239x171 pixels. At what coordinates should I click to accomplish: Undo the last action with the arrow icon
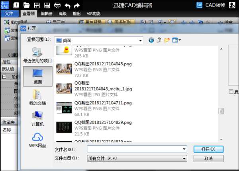click(x=67, y=6)
